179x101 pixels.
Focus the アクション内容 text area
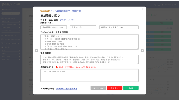click(x=89, y=42)
